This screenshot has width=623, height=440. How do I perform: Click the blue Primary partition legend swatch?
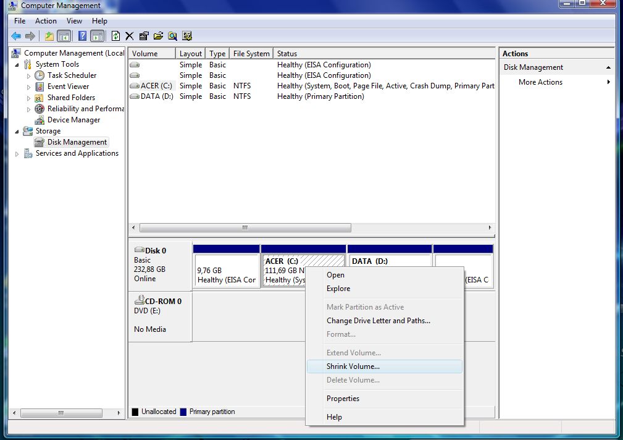pos(183,412)
